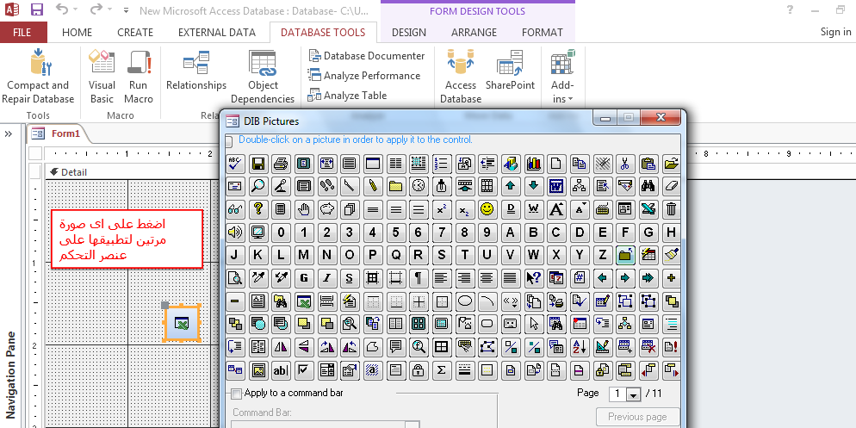Viewport: 856px width, 428px height.
Task: Pick the paragraph mark pilcrow picture
Action: (419, 278)
